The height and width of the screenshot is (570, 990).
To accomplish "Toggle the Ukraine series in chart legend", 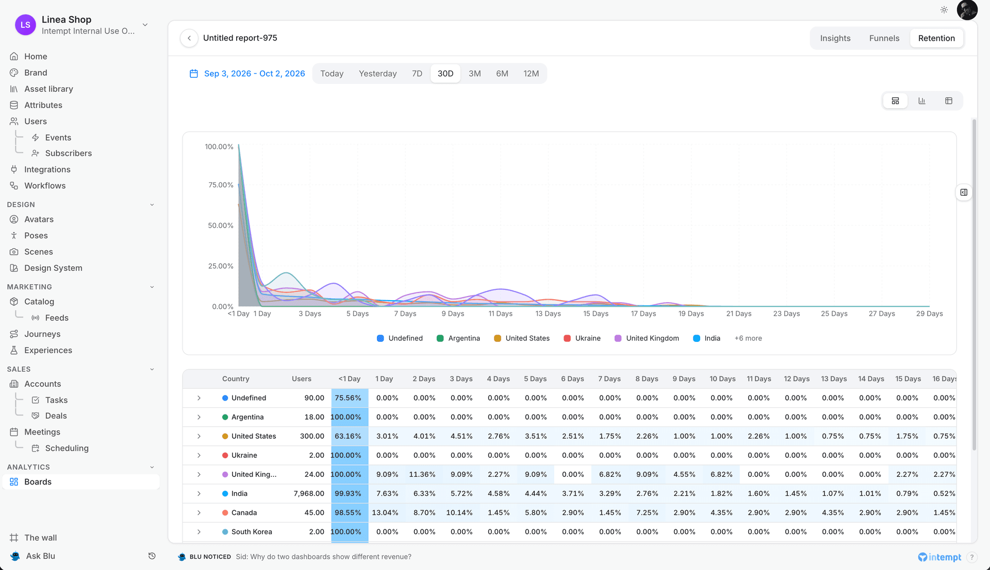I will pos(582,338).
